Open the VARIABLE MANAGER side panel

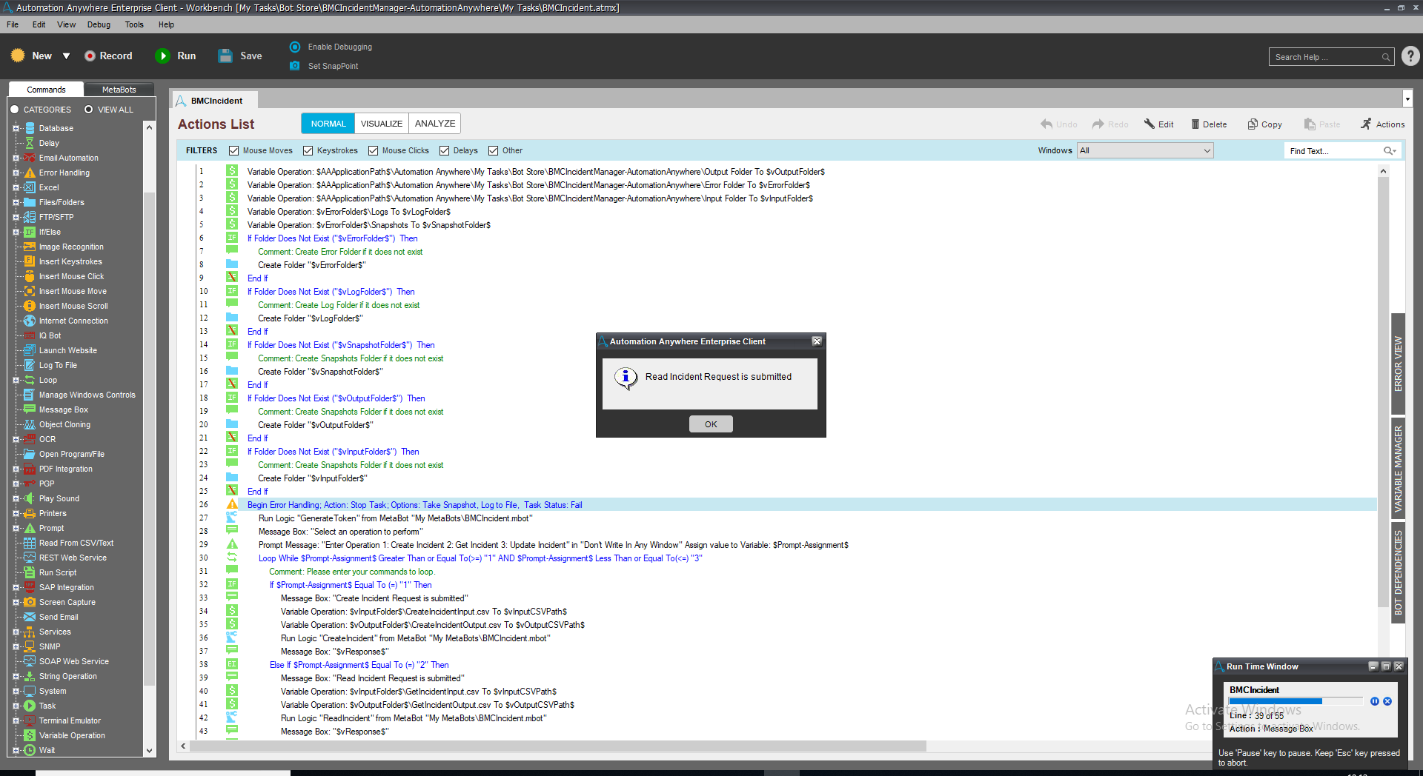[1399, 469]
